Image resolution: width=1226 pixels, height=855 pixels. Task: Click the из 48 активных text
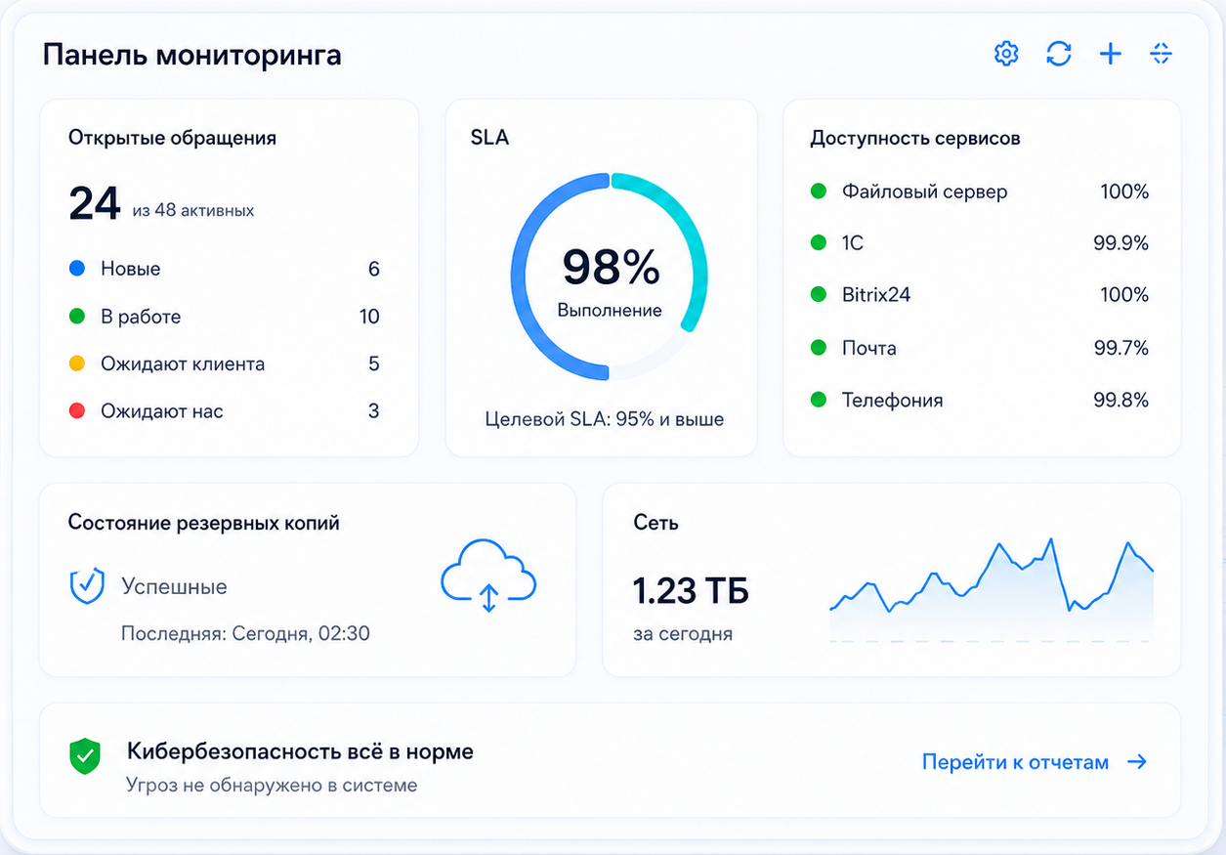pyautogui.click(x=193, y=210)
